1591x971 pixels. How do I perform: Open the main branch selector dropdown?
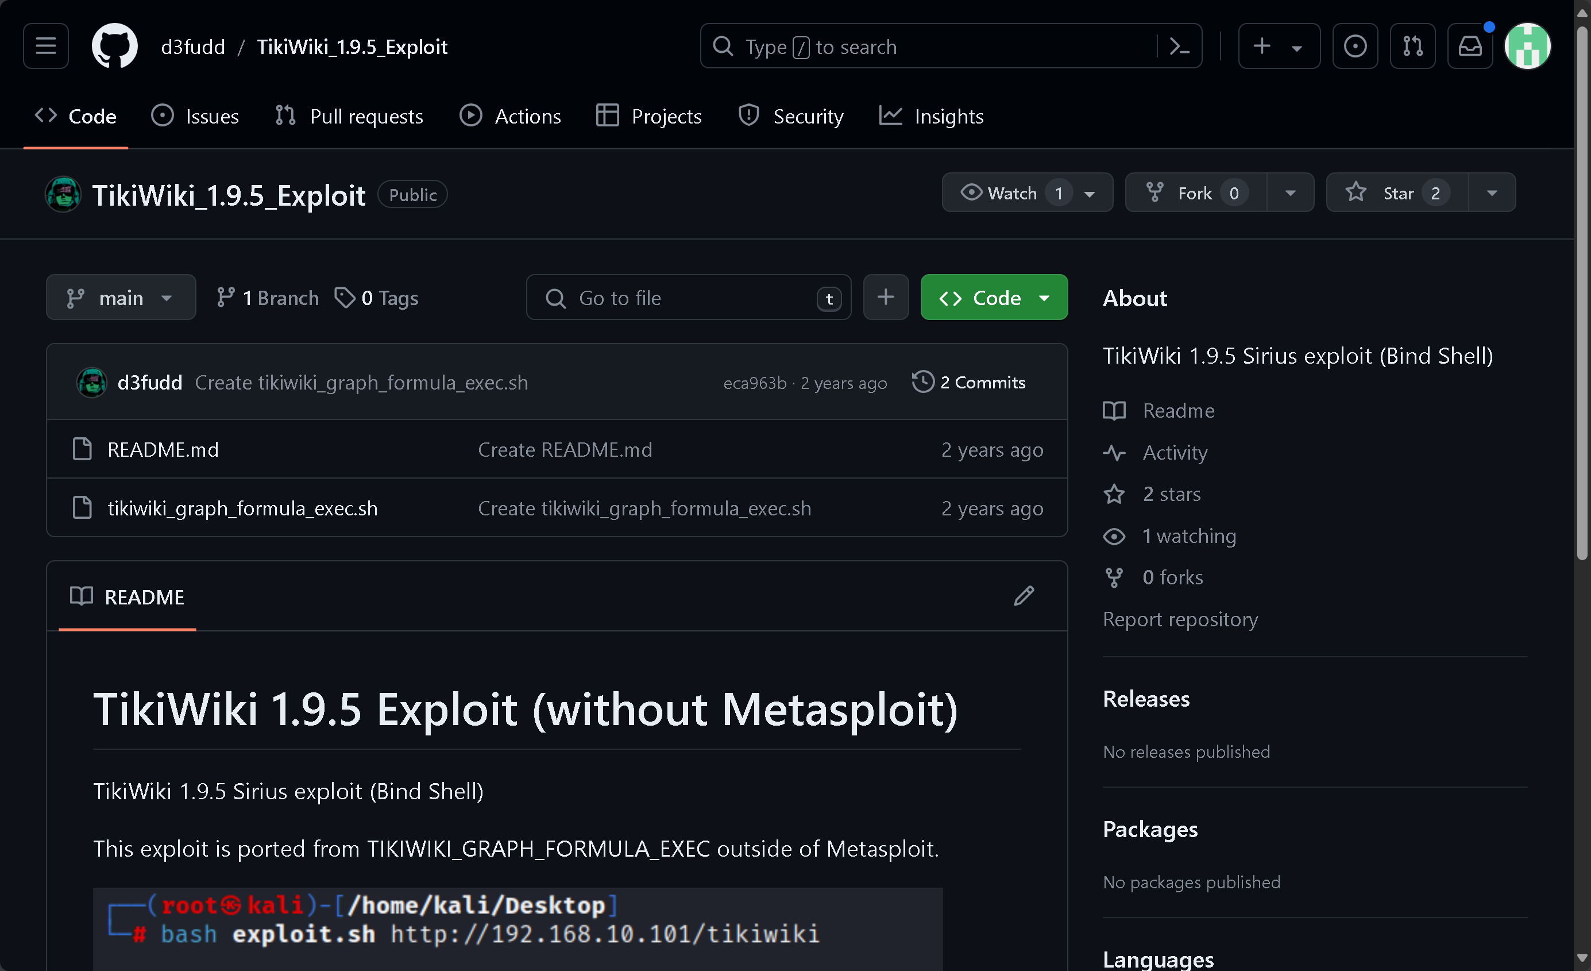click(x=121, y=297)
